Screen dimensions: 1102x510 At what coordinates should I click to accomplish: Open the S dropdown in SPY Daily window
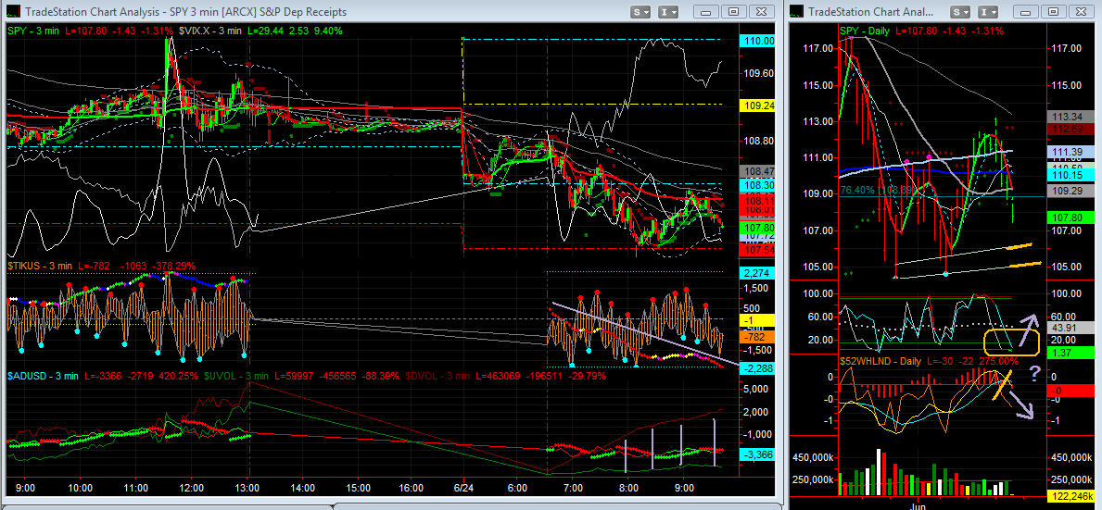(962, 11)
